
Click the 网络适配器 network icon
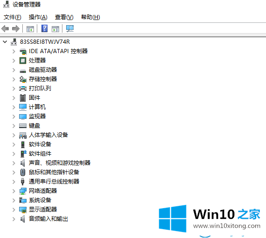[23, 191]
